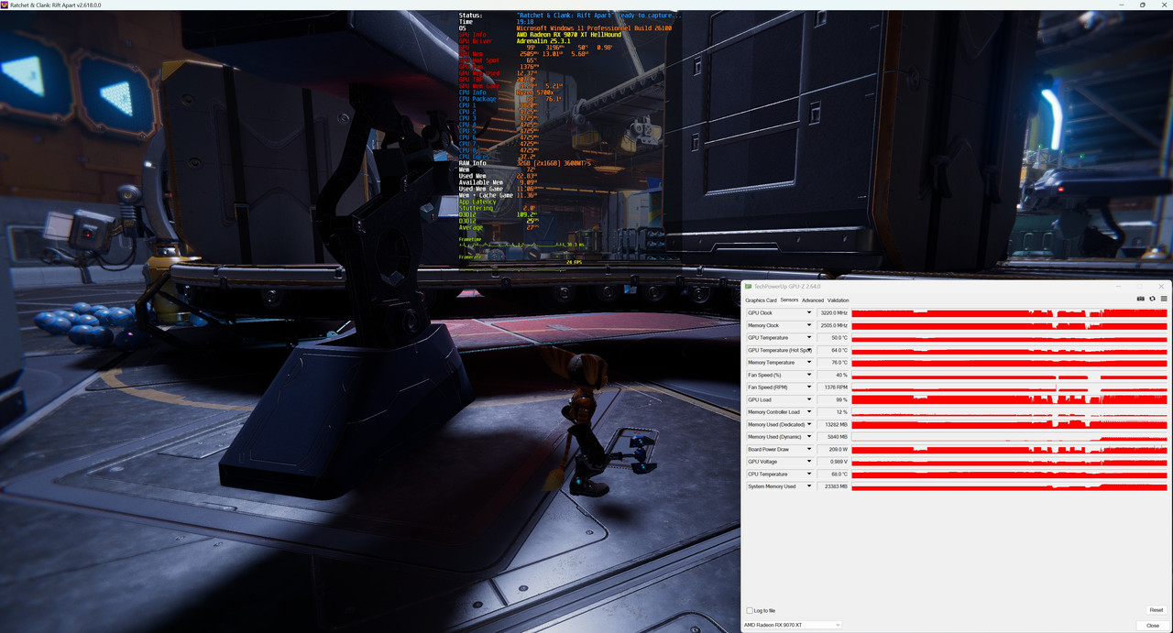This screenshot has height=633, width=1173.
Task: Enable the Log to file checkbox
Action: pos(750,610)
